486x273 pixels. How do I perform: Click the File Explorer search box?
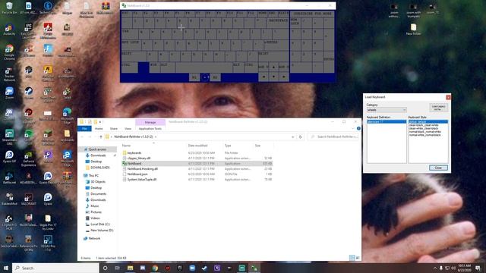(x=333, y=136)
